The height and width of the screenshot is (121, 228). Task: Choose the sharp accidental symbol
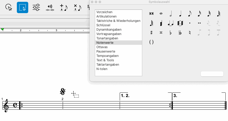coord(152,33)
